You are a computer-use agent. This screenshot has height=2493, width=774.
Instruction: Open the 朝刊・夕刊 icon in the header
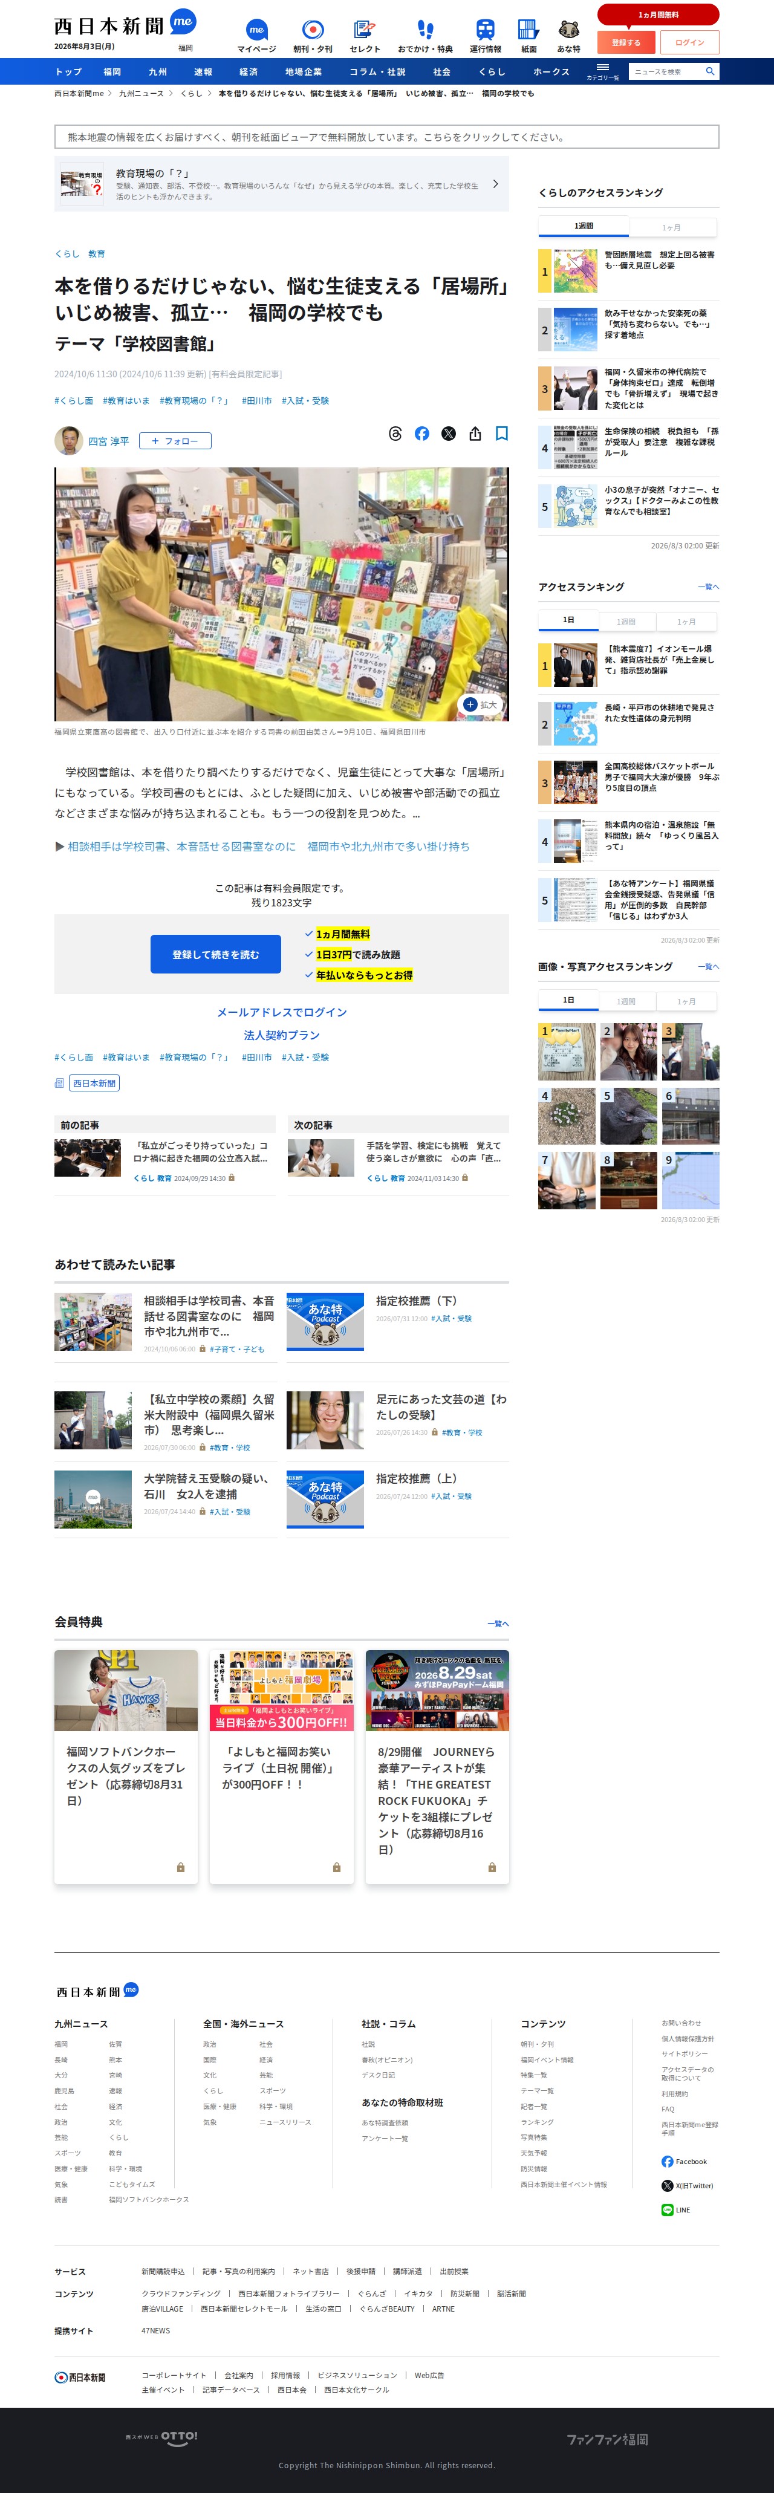[313, 36]
